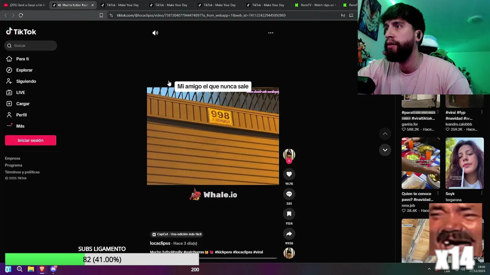Screen dimensions: 490x275
Task: Open the Perfil page
Action: (16, 115)
